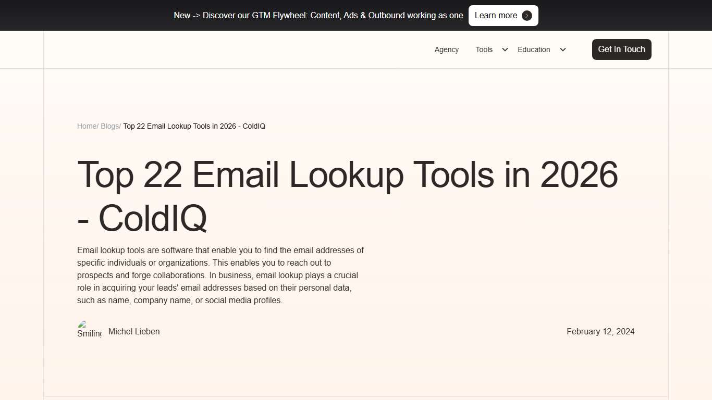
Task: Navigate to Home via the breadcrumb
Action: point(87,126)
